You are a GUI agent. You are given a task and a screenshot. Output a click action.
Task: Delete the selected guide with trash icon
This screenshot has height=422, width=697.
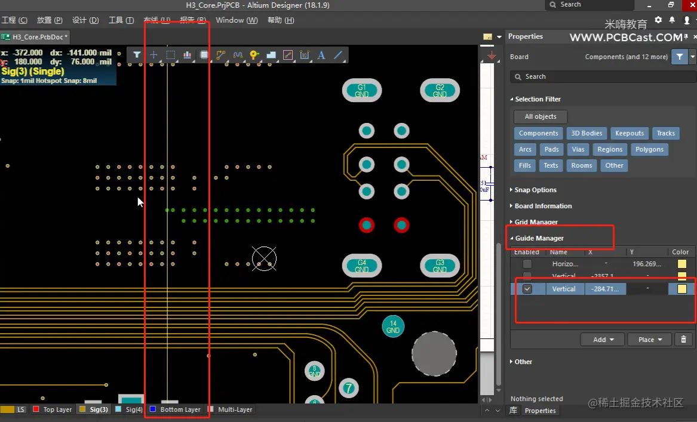(684, 340)
